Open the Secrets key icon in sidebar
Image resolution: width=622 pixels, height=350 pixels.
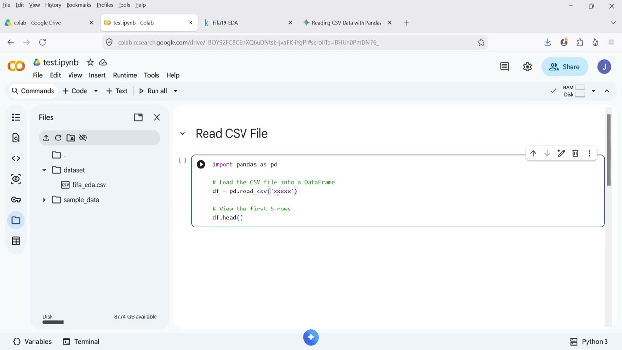pos(16,200)
